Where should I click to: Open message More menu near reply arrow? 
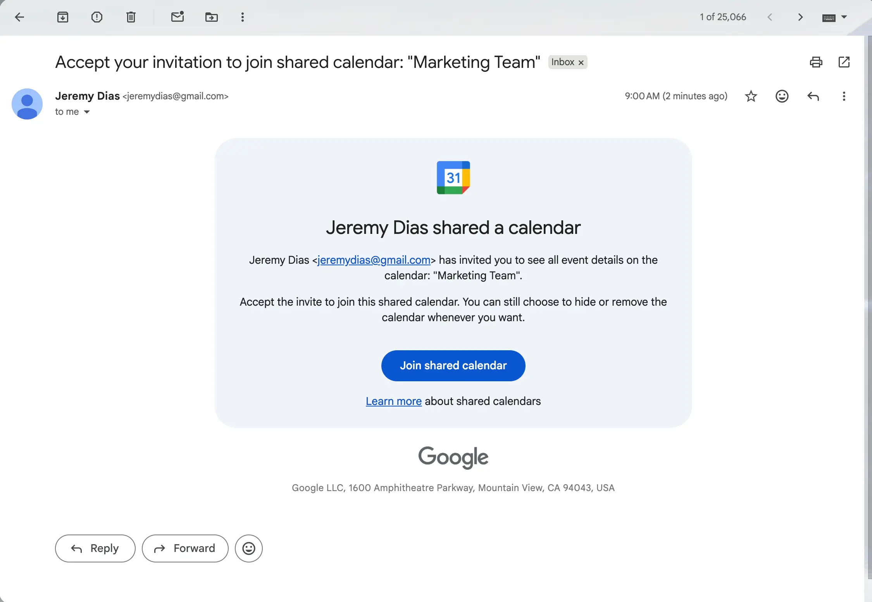844,96
